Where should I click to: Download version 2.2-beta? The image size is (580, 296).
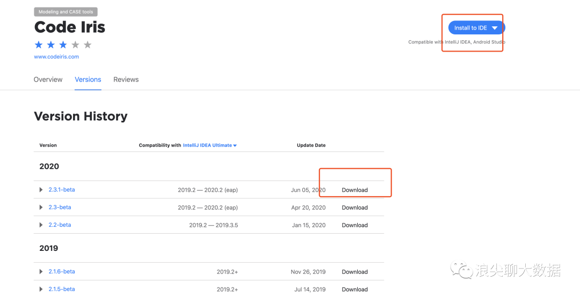pyautogui.click(x=355, y=225)
